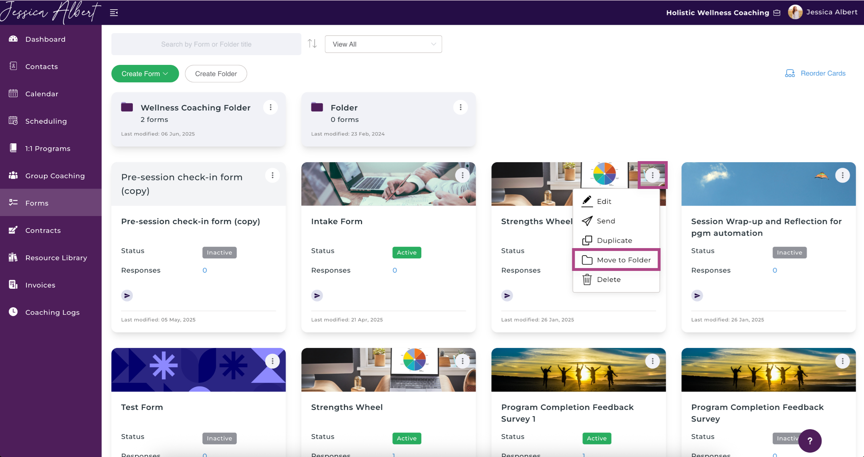864x457 pixels.
Task: Open Scheduling in sidebar
Action: pos(51,121)
